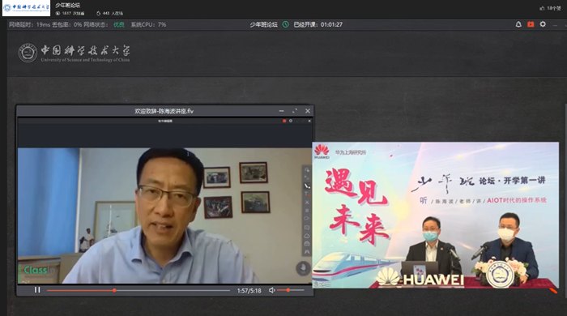Select the text tool in side toolbar
This screenshot has height=316, width=567.
(307, 194)
